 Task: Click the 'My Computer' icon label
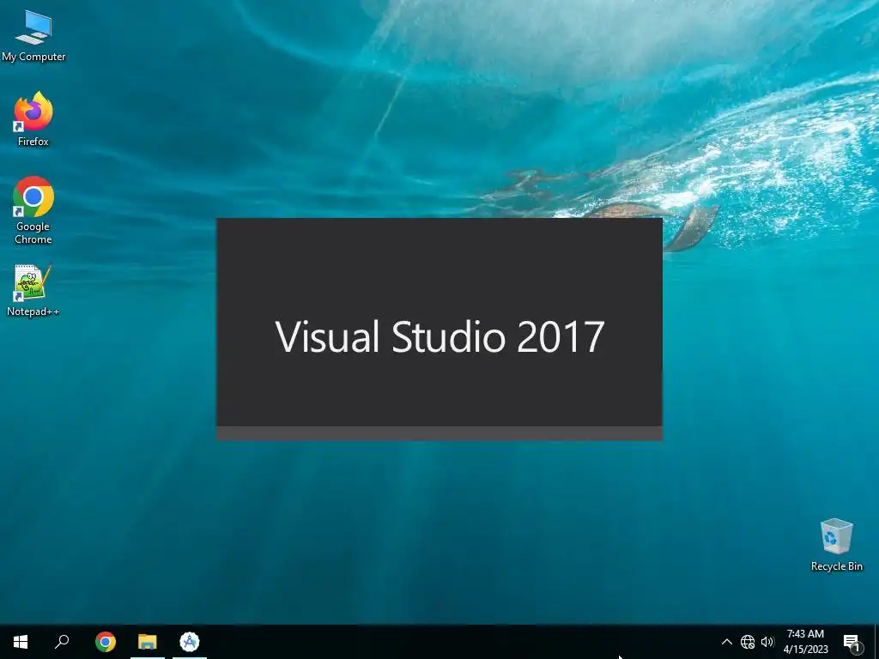[x=33, y=57]
